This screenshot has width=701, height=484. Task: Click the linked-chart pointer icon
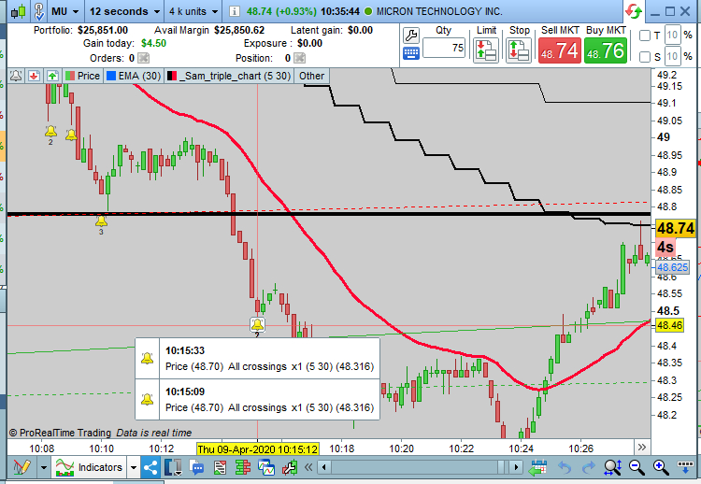39,11
